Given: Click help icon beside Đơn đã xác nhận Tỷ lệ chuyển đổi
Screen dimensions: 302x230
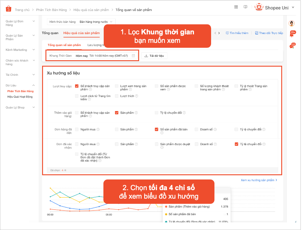Looking at the screenshot, I should (264, 144).
